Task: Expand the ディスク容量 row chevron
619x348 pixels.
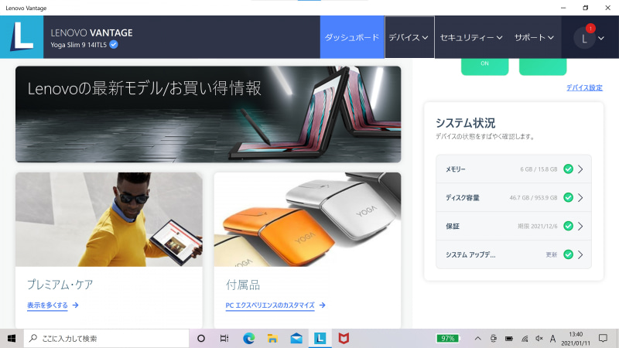Action: coord(580,198)
